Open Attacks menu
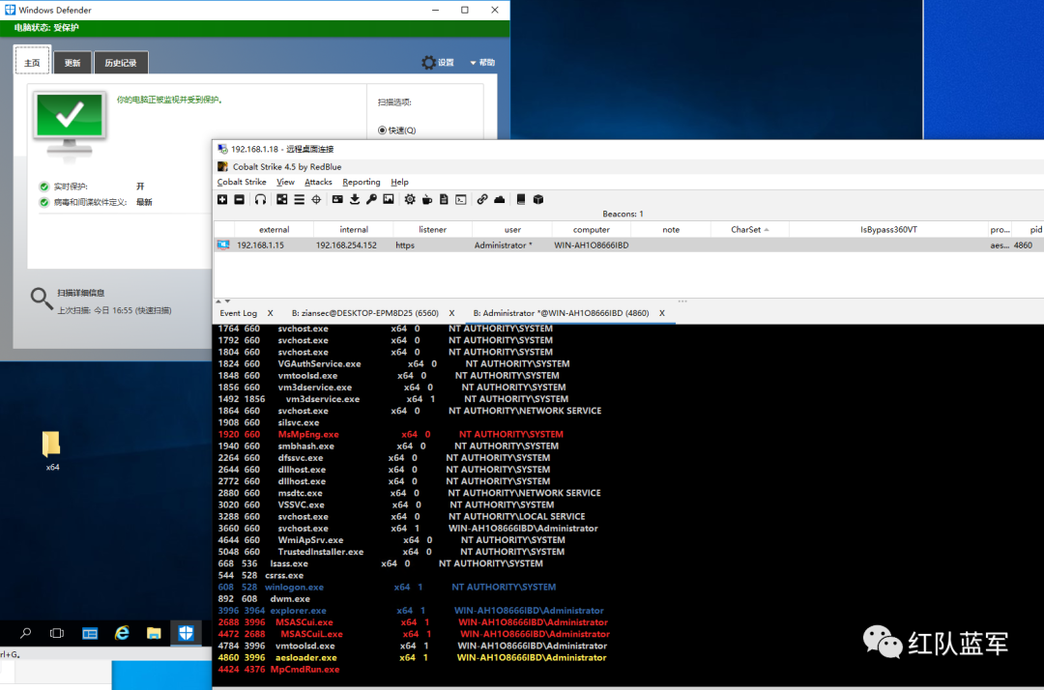Viewport: 1044px width, 690px height. pos(318,183)
